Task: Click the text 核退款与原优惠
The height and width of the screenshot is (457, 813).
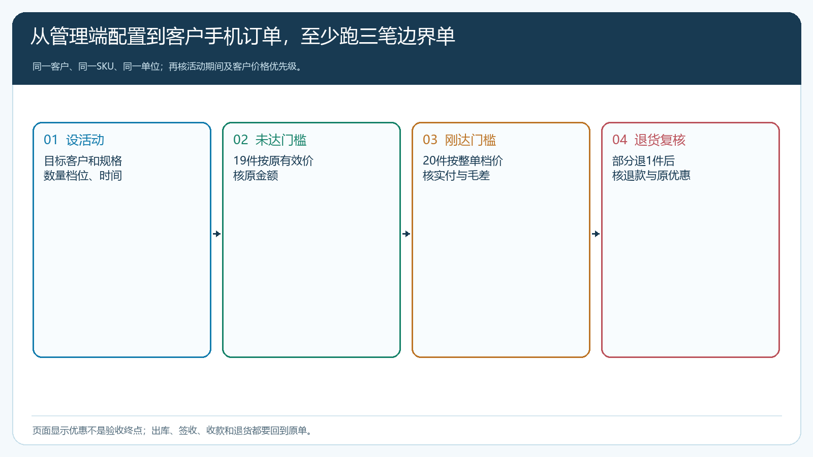Action: click(x=651, y=176)
